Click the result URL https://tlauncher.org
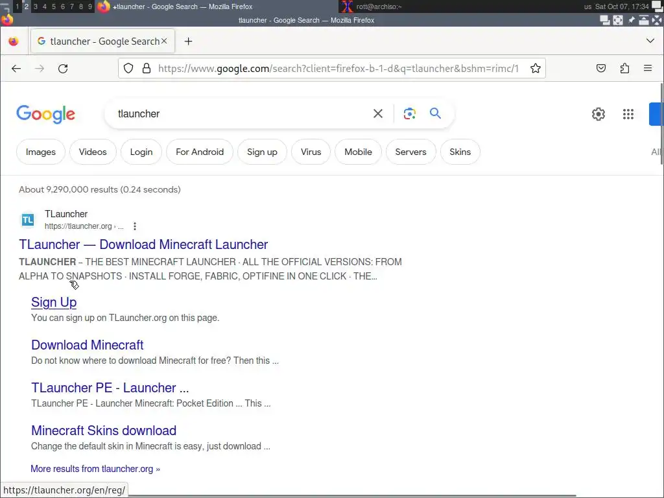Screen dimensions: 664x498 (78, 226)
